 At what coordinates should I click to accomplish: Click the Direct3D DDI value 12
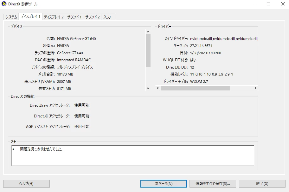192,67
